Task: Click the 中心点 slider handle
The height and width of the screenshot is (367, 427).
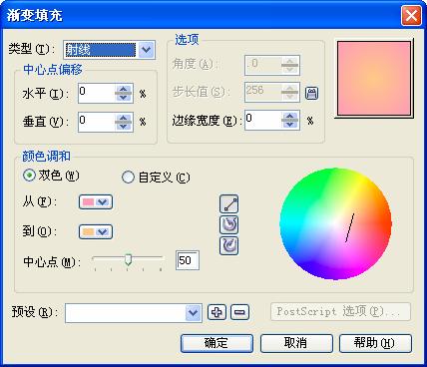Action: click(x=128, y=260)
